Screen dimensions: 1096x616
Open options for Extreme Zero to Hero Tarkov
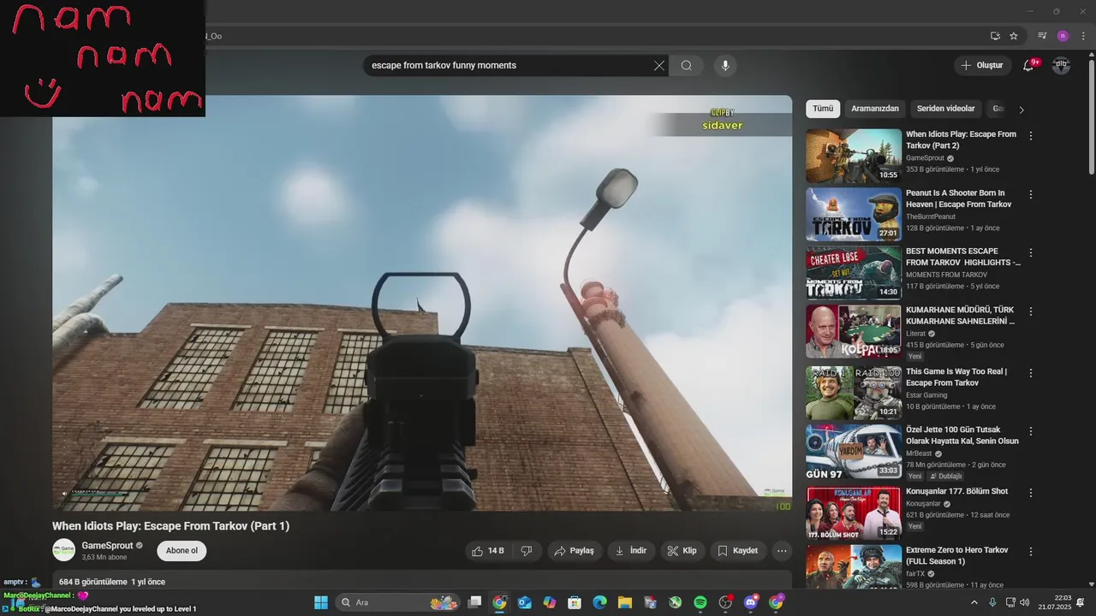[1031, 552]
